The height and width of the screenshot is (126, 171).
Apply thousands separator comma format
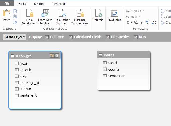click(x=141, y=23)
